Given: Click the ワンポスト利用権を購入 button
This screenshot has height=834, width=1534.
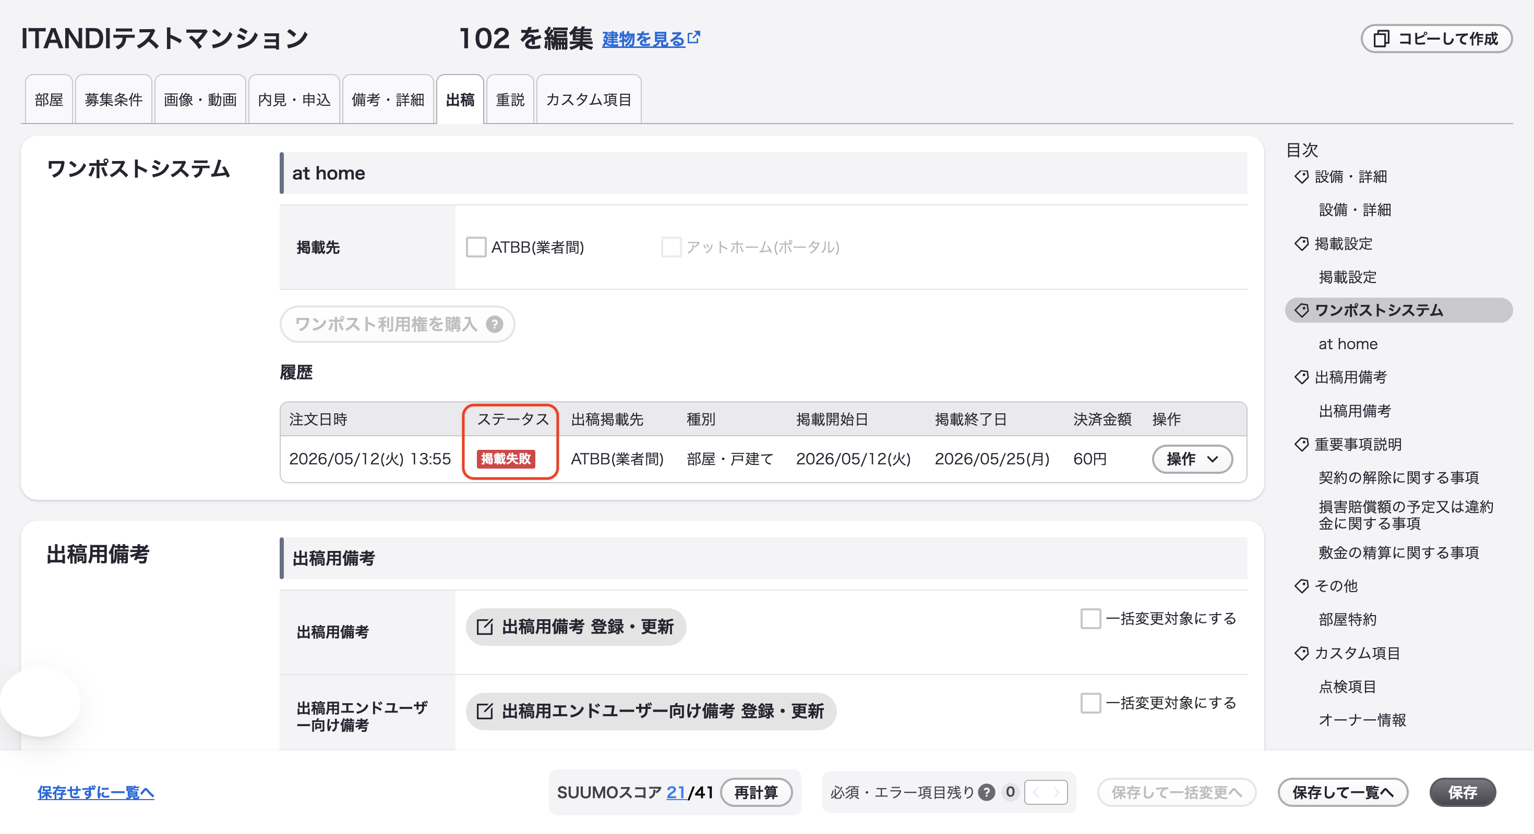Looking at the screenshot, I should pyautogui.click(x=397, y=324).
